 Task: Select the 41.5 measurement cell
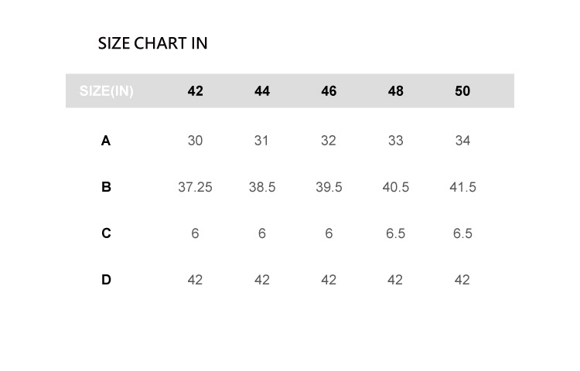pyautogui.click(x=462, y=187)
